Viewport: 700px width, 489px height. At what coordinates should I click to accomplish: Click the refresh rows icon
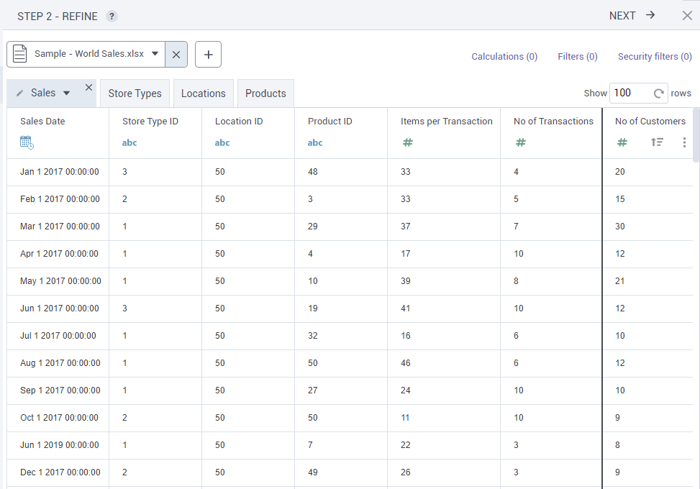(x=658, y=93)
